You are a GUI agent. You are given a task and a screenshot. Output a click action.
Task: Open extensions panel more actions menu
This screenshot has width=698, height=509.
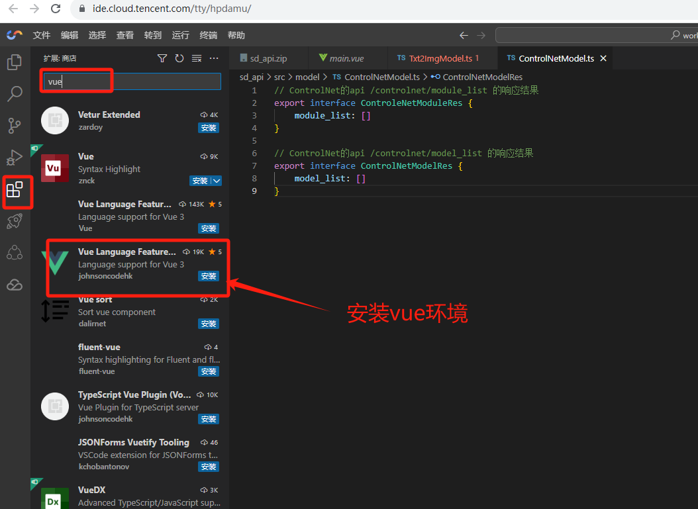tap(214, 58)
